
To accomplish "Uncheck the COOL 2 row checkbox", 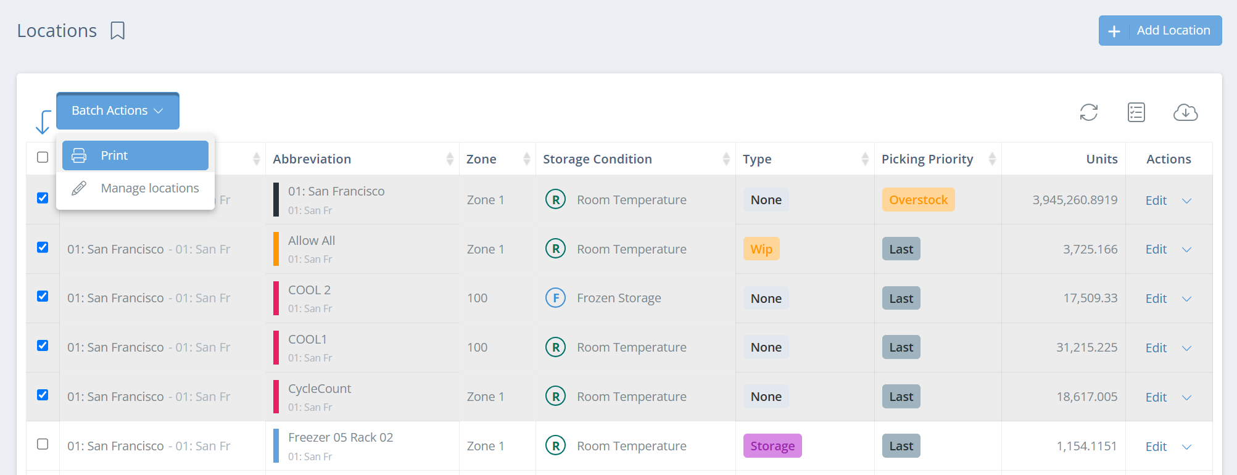I will click(43, 296).
